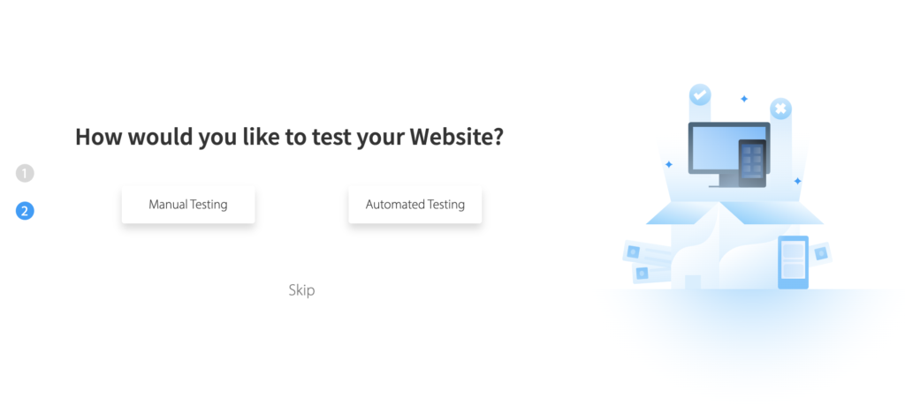Viewport: 905px width, 405px height.
Task: Click the right open flap of the box
Action: [x=772, y=214]
